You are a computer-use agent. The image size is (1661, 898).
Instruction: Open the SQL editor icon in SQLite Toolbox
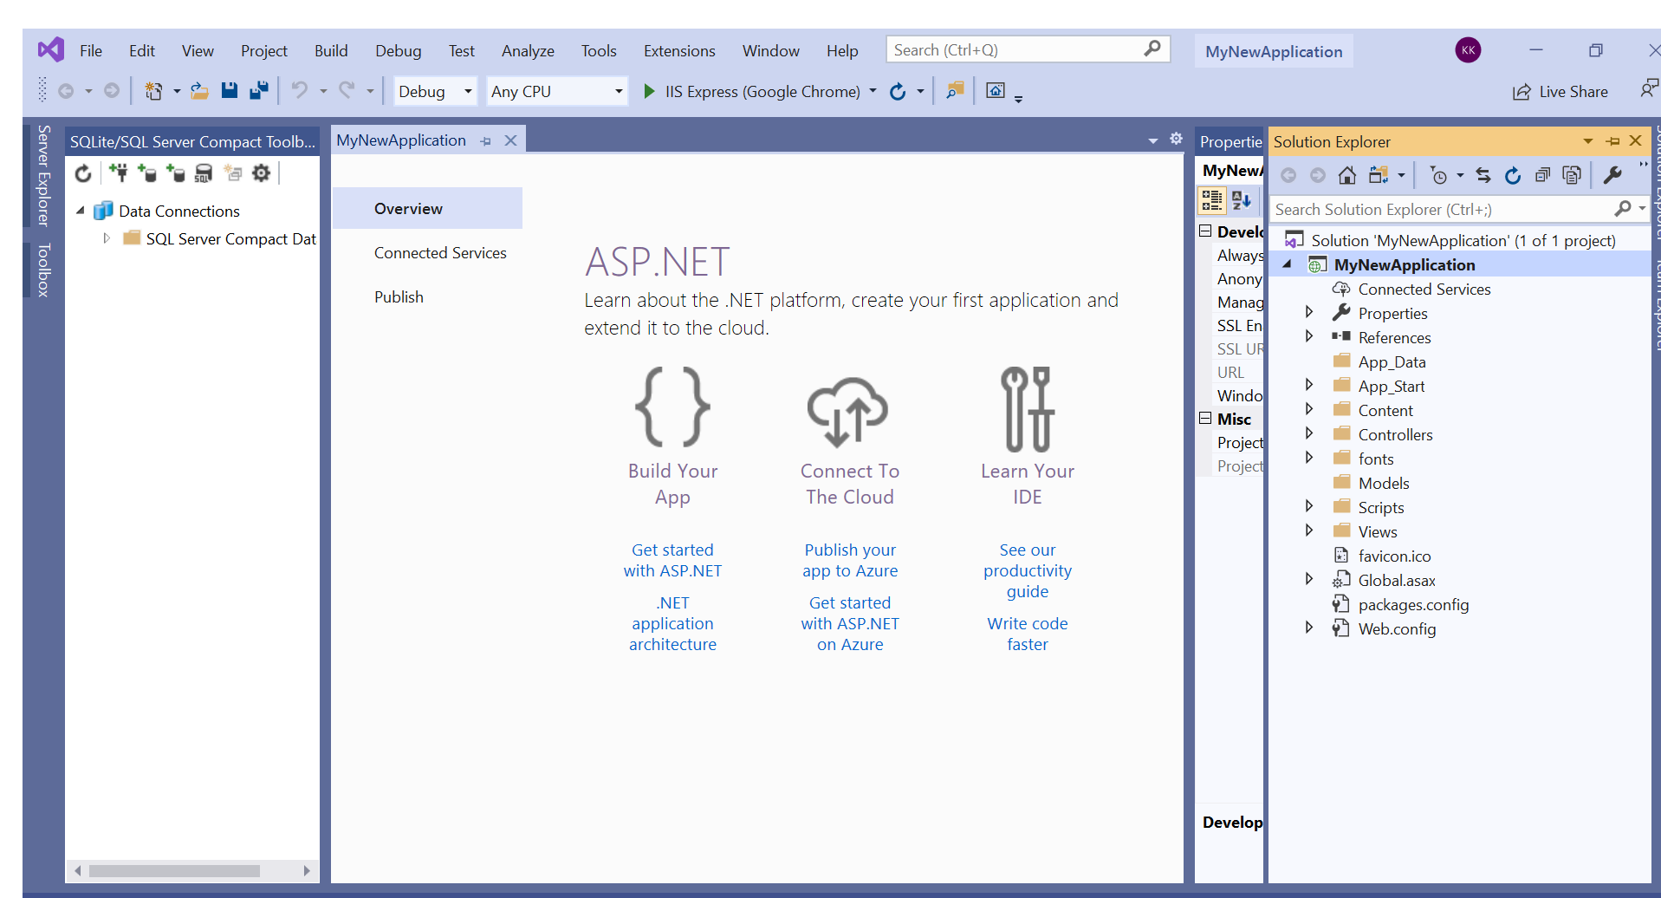(204, 173)
